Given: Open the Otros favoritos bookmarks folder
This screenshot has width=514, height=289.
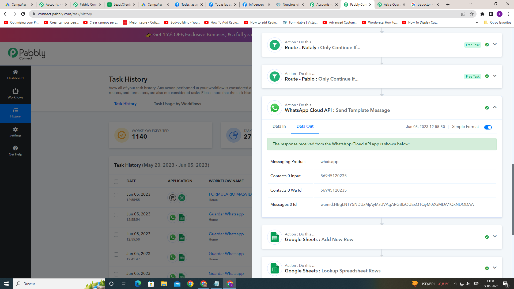Looking at the screenshot, I should (x=498, y=22).
